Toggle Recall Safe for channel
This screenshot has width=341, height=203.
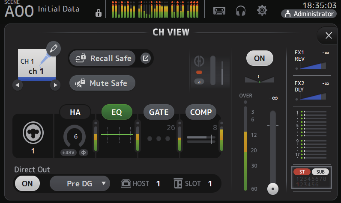[x=102, y=58]
